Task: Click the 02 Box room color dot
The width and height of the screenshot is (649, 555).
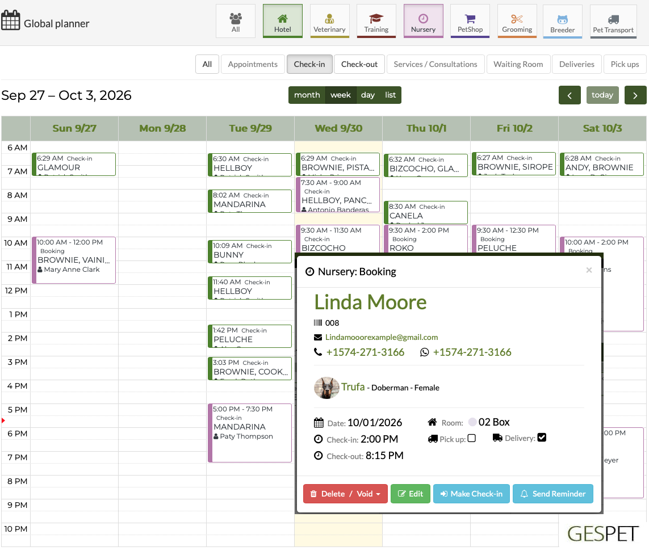Action: (472, 422)
